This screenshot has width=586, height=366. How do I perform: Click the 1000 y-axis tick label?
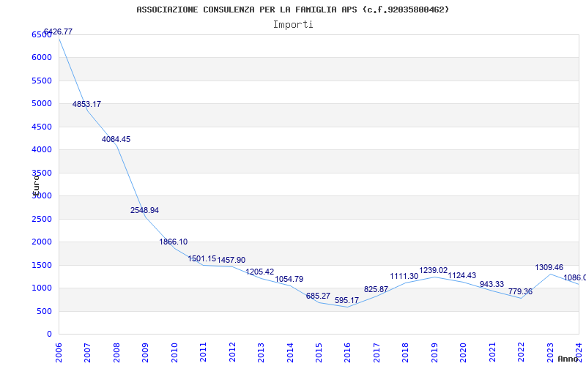click(x=42, y=288)
